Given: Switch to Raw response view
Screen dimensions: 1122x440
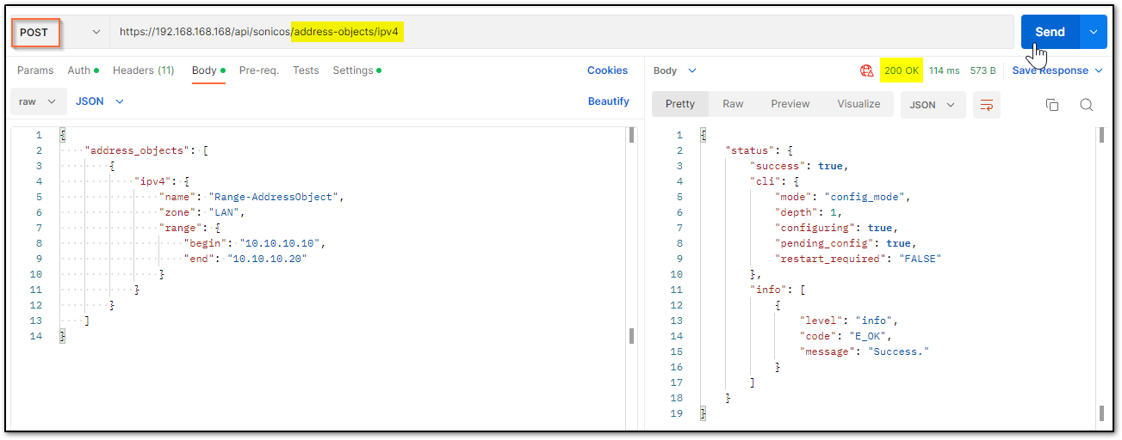Looking at the screenshot, I should (x=733, y=104).
